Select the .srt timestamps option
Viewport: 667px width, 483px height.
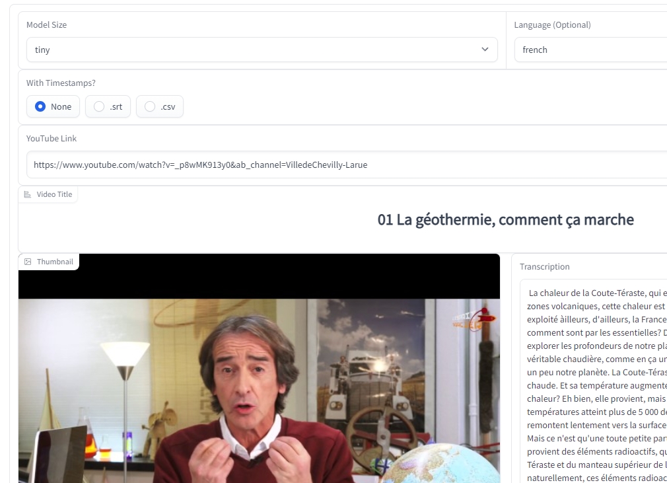tap(108, 106)
